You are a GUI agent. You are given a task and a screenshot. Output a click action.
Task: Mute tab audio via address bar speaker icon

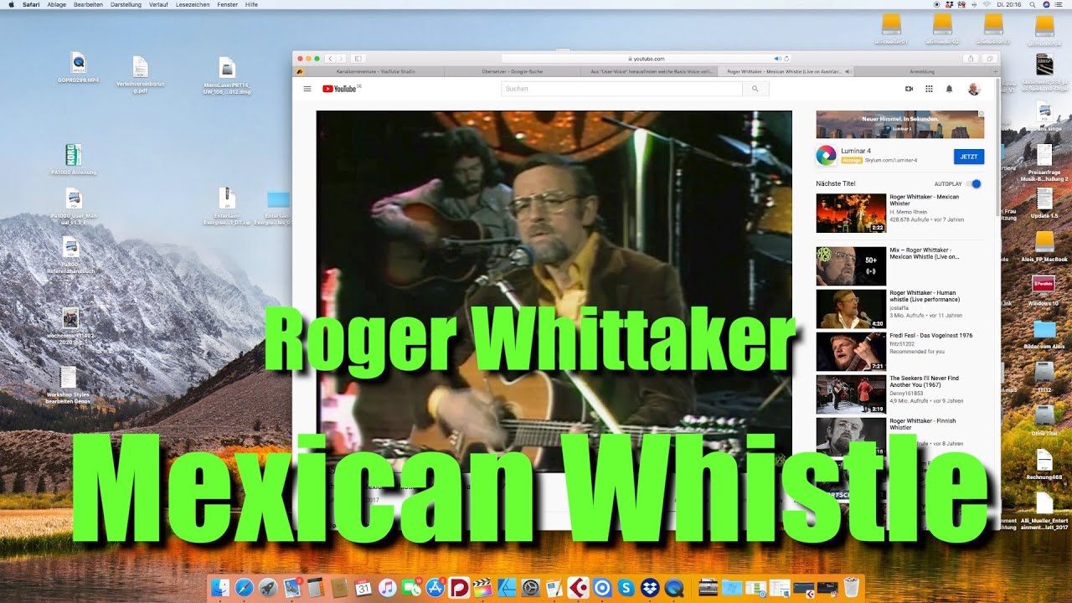click(x=777, y=59)
